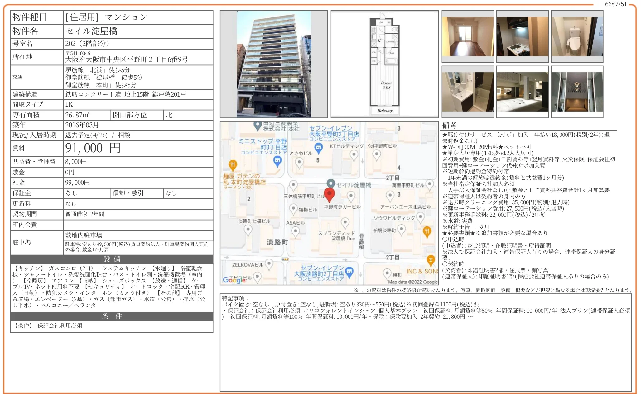The image size is (641, 394).
Task: Click the grey pin for ASAビル
Action: click(x=295, y=231)
